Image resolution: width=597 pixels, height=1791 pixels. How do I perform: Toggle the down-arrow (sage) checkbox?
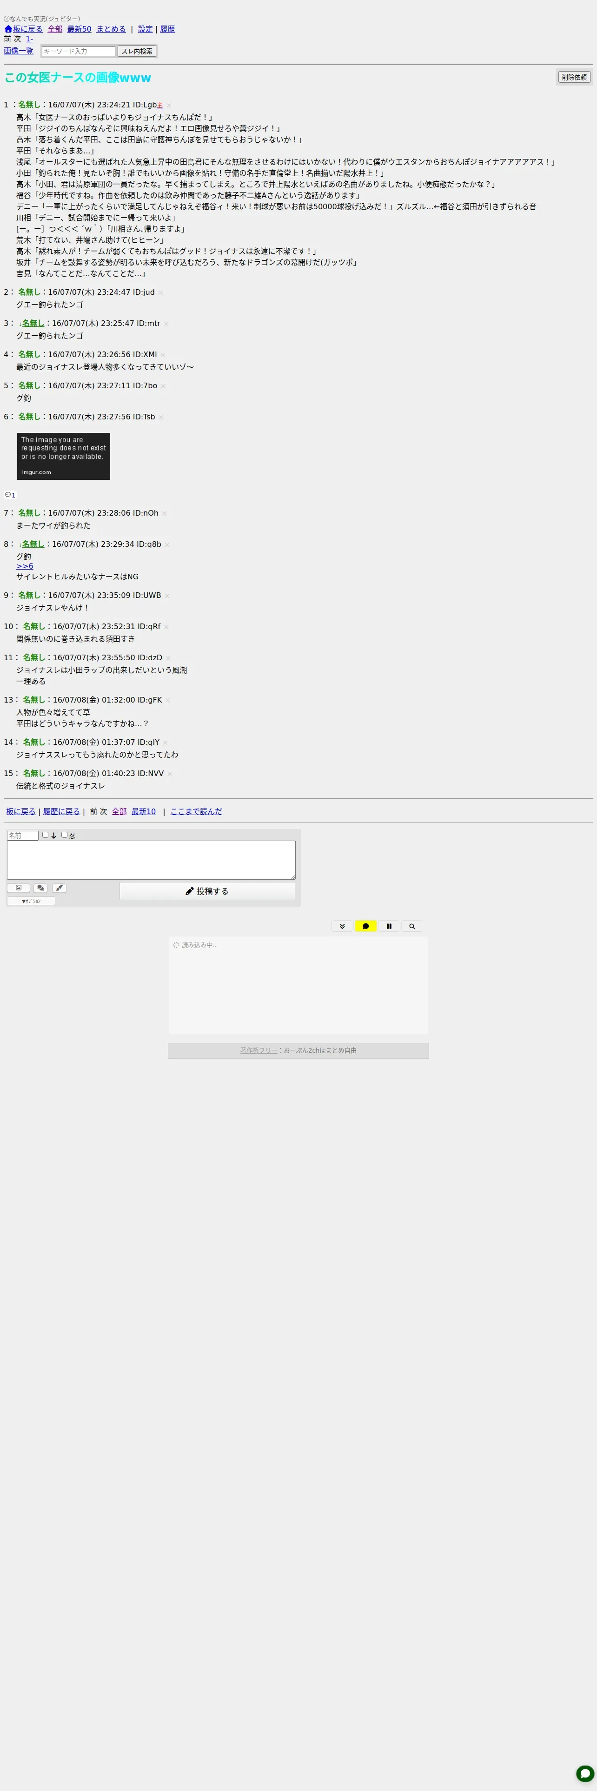point(45,835)
